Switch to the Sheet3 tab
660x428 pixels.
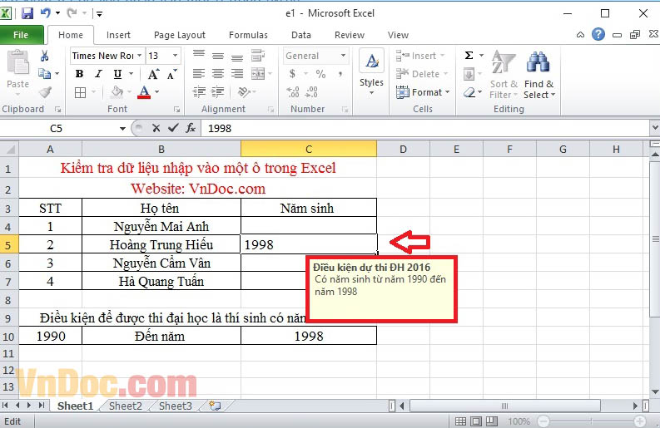[175, 406]
